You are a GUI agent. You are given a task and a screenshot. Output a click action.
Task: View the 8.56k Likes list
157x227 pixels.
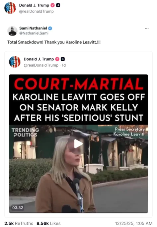coord(48,223)
